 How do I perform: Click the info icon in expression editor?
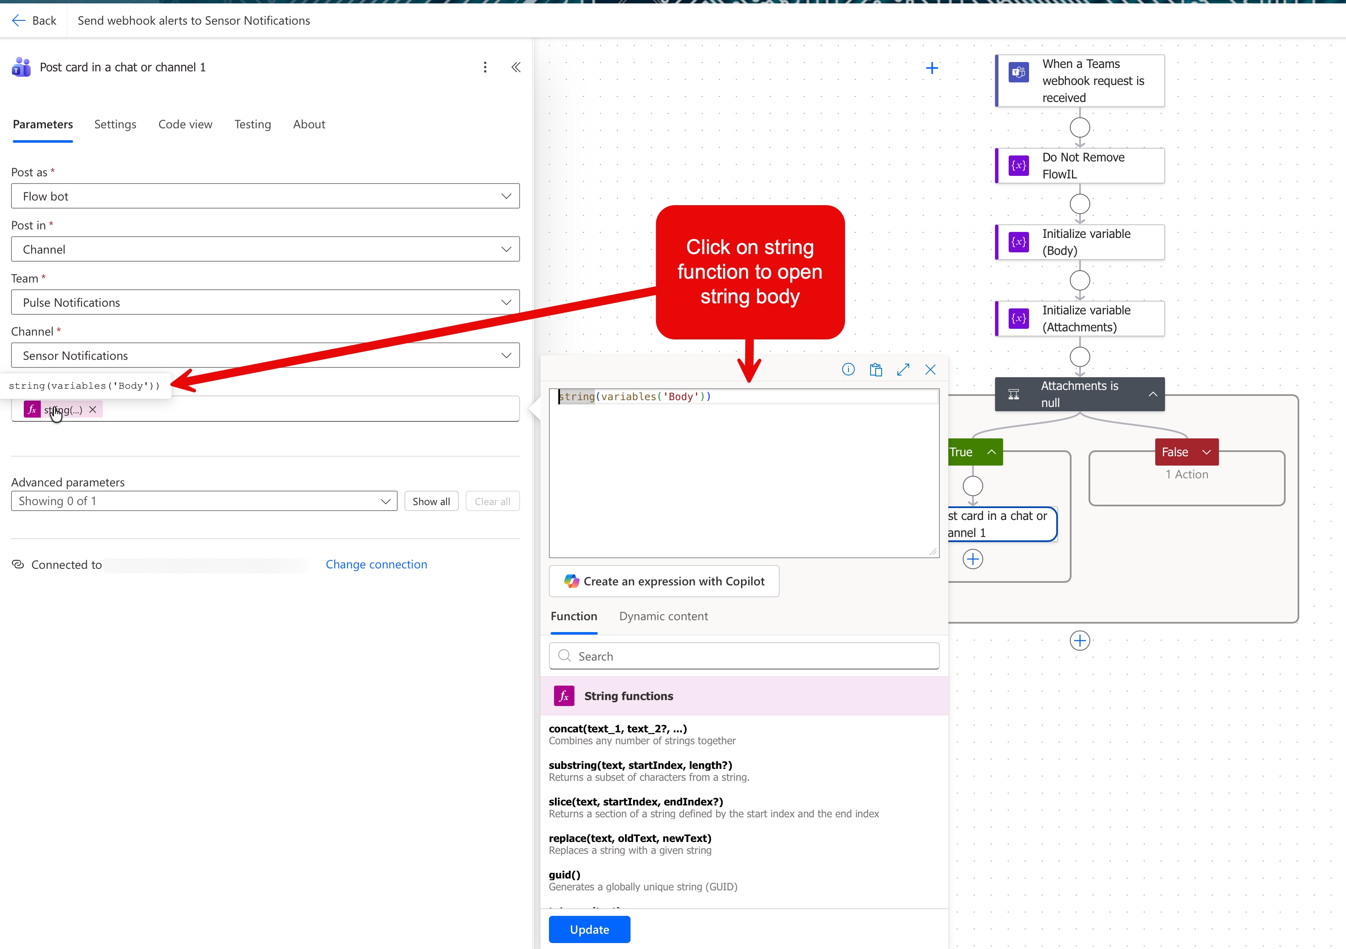pos(848,369)
